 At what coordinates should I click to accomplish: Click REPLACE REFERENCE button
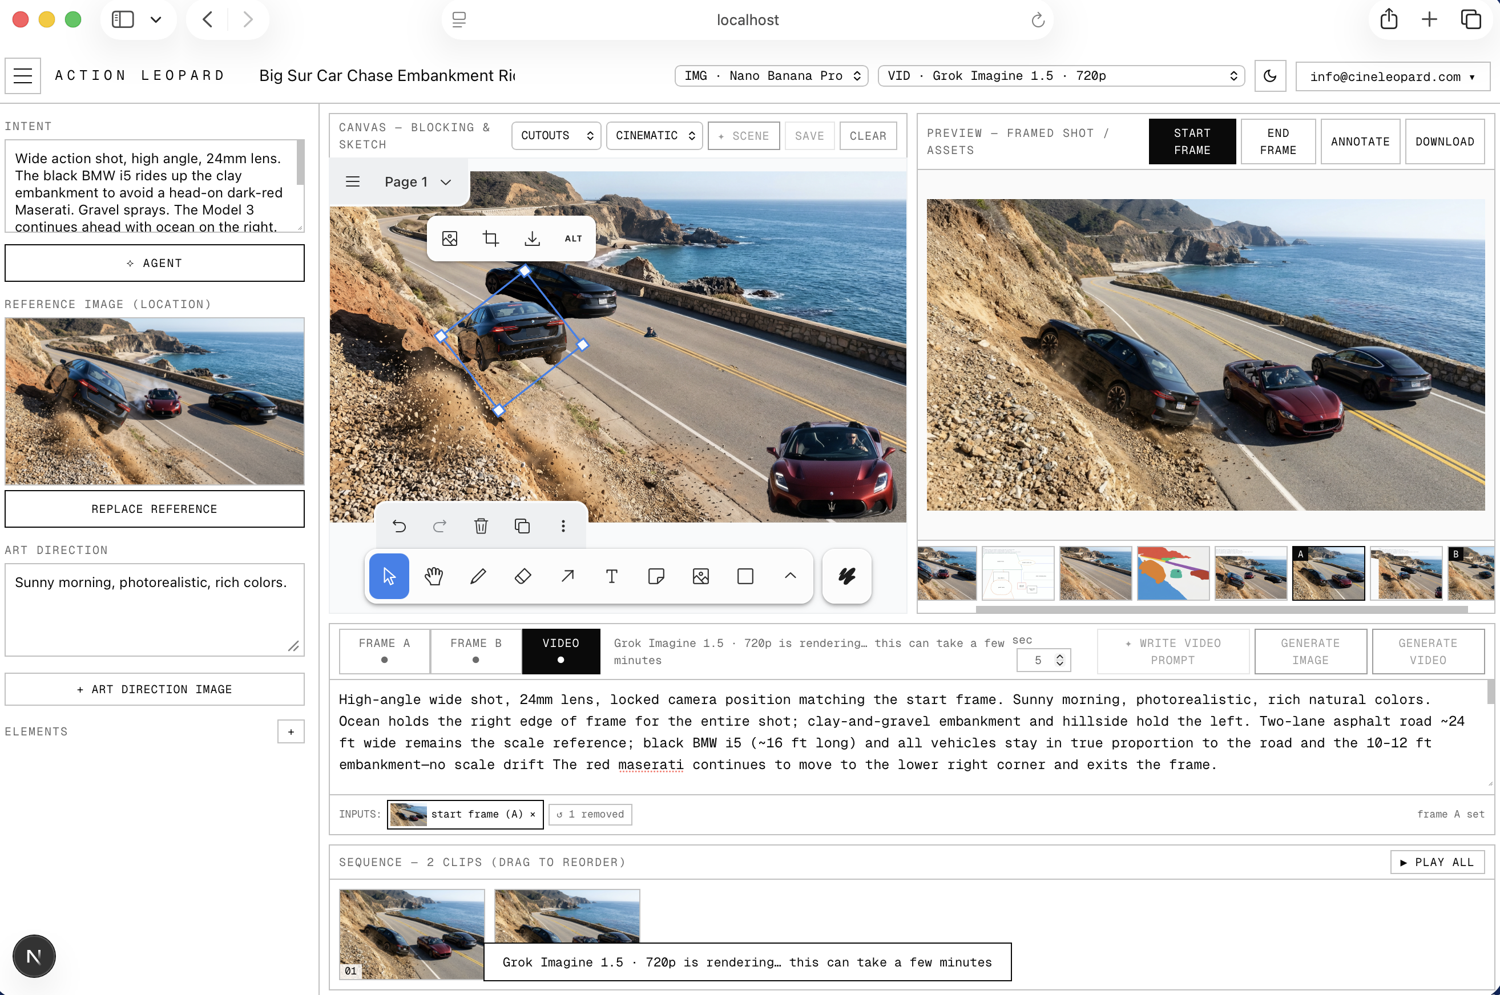coord(154,509)
